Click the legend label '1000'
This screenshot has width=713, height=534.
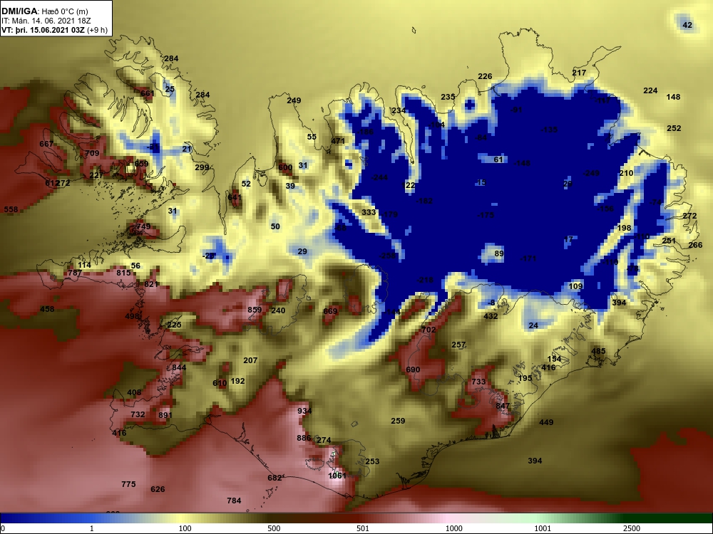(453, 528)
